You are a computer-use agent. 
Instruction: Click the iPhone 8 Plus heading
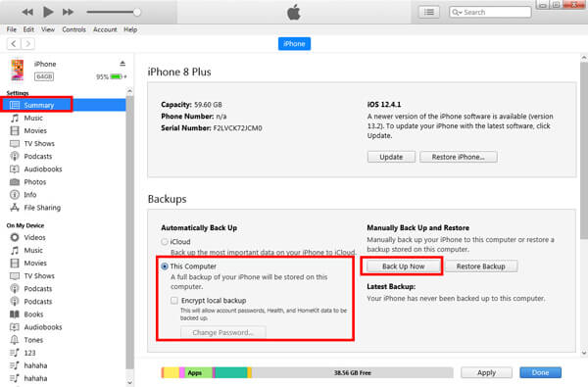click(179, 72)
